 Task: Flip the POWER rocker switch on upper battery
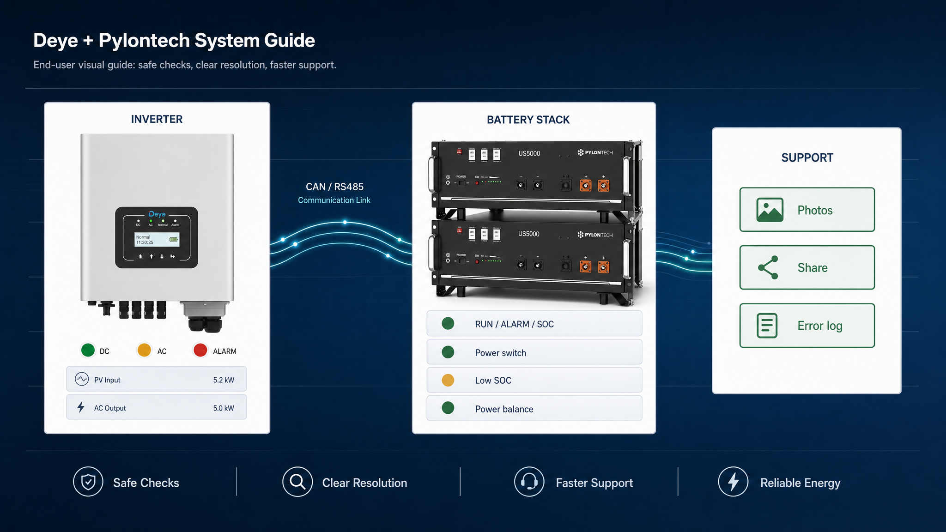(461, 183)
